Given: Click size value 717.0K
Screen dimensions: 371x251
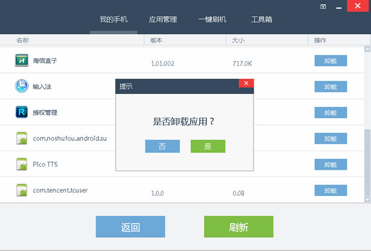Looking at the screenshot, I should (x=242, y=63).
